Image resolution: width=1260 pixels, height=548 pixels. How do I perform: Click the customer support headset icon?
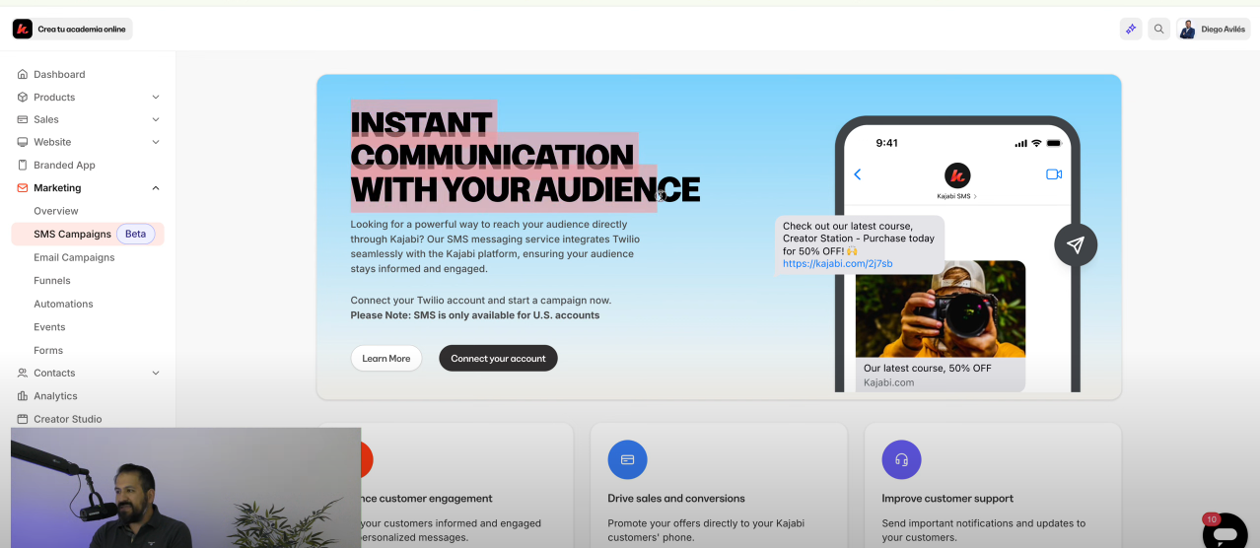(901, 459)
